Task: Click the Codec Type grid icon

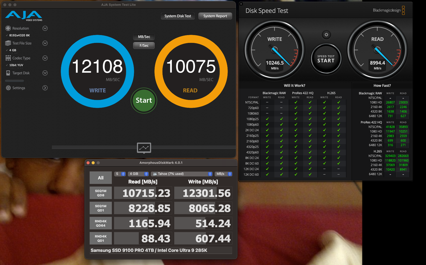Action: 8,58
